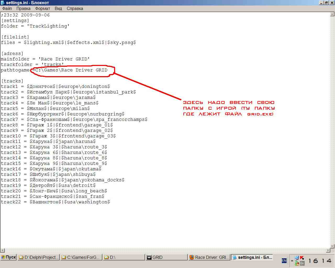Click the [adress] section header
The image size is (335, 268).
point(12,53)
